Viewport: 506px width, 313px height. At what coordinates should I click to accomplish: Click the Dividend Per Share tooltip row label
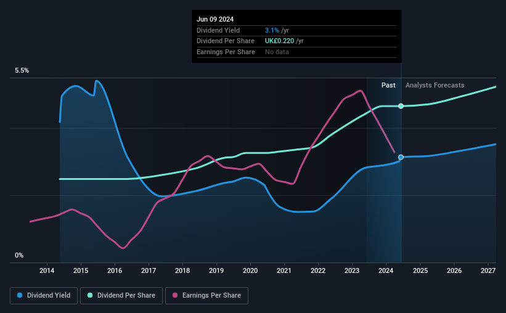click(x=225, y=41)
